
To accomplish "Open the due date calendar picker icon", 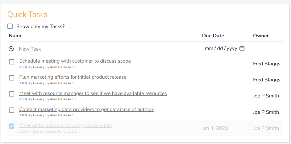I will [x=242, y=48].
